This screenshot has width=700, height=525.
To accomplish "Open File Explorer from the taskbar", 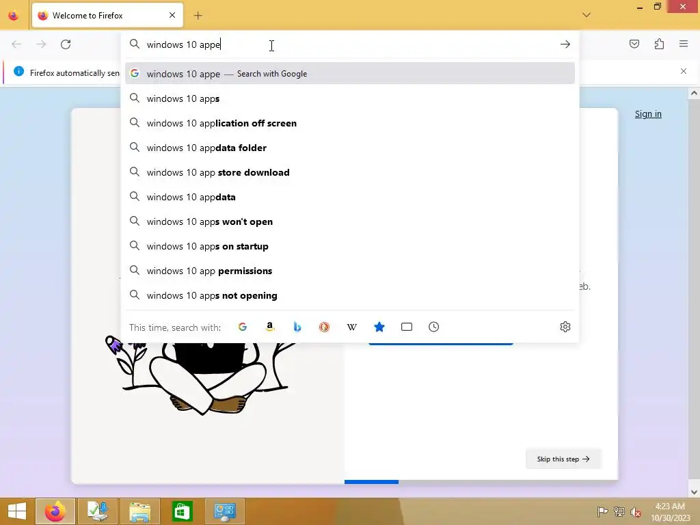I will (139, 511).
